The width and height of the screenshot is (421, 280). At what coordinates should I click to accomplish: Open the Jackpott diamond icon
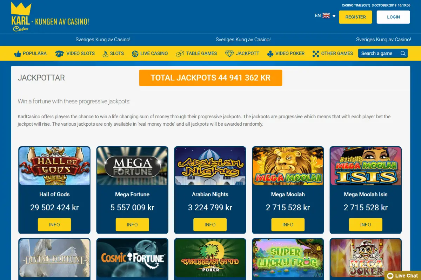click(229, 54)
